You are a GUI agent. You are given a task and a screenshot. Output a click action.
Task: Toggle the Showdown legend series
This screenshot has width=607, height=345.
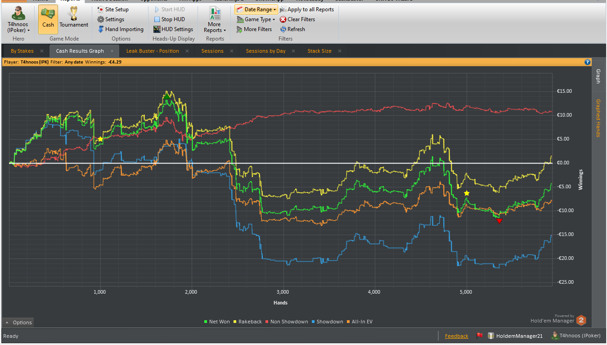pos(327,322)
